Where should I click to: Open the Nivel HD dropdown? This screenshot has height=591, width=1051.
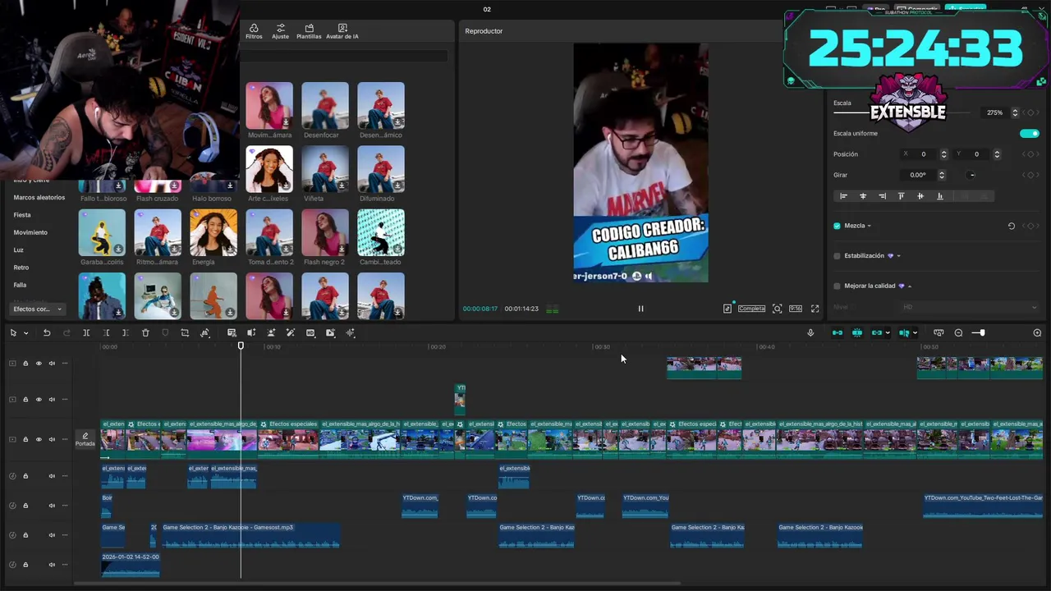pyautogui.click(x=970, y=307)
